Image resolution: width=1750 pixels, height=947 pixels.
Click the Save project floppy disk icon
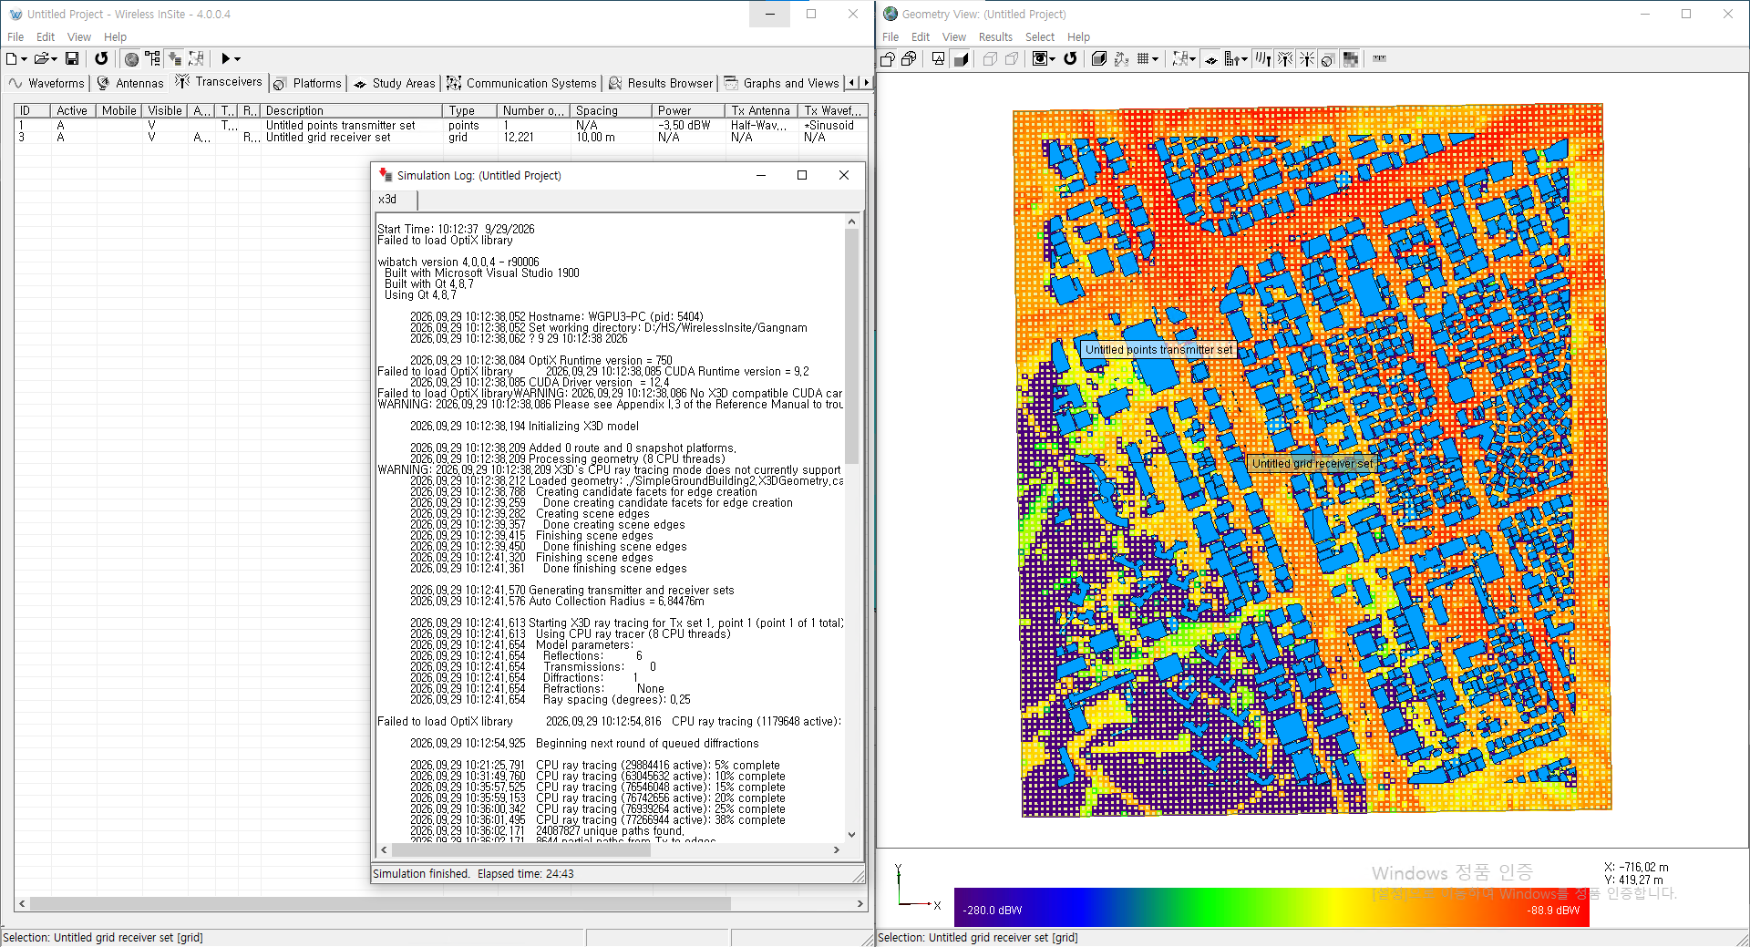click(72, 58)
